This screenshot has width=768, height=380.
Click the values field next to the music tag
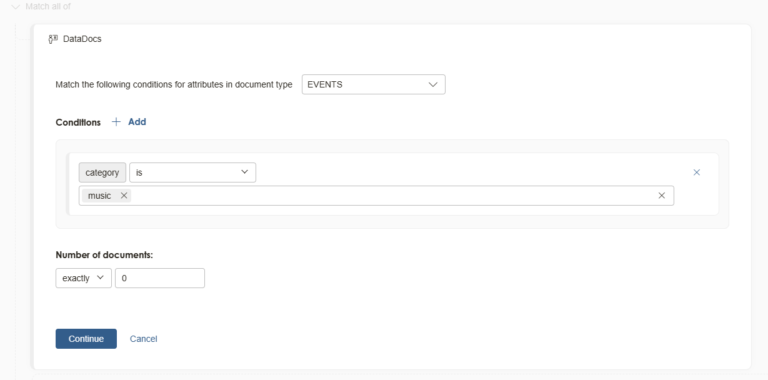coord(375,195)
